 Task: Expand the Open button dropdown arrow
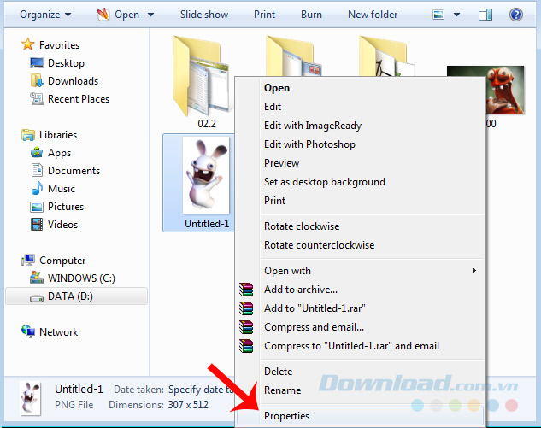click(x=150, y=15)
